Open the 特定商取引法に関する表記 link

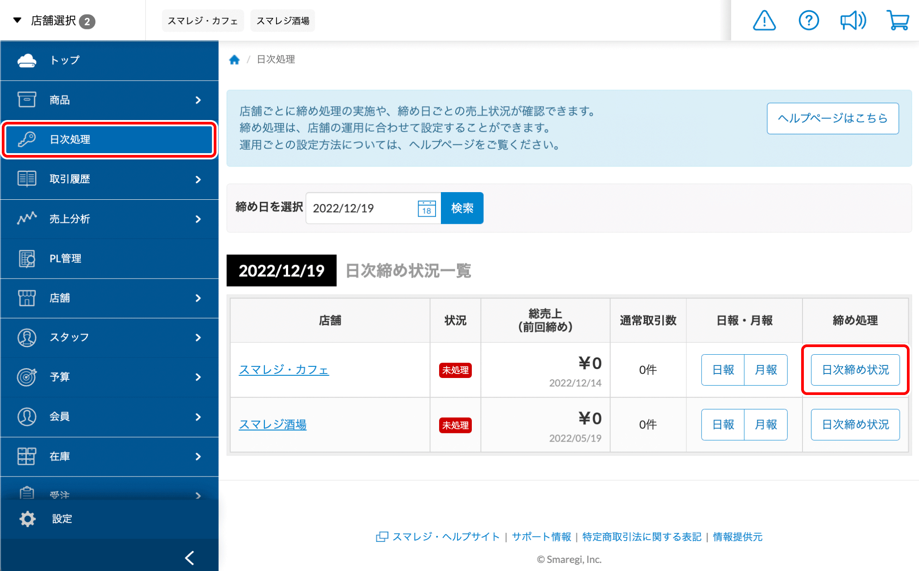click(x=642, y=537)
